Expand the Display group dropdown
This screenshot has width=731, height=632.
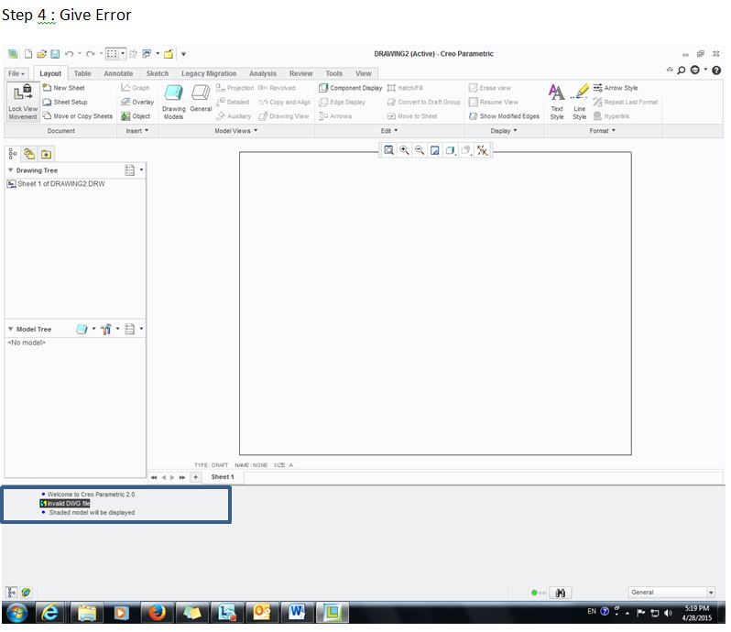tap(504, 131)
